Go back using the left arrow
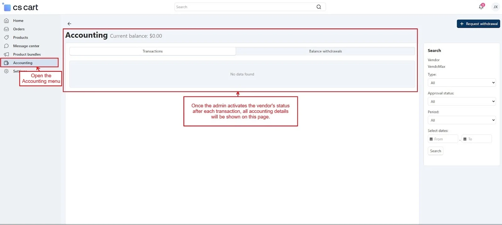502x225 pixels. point(69,24)
